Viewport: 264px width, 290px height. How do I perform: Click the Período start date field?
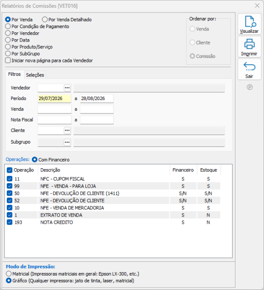(55, 99)
